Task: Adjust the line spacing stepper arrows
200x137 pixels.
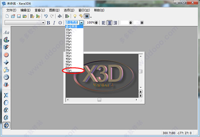Action: [x=130, y=23]
